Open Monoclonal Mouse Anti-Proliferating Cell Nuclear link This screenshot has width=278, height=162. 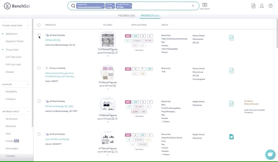click(x=60, y=75)
